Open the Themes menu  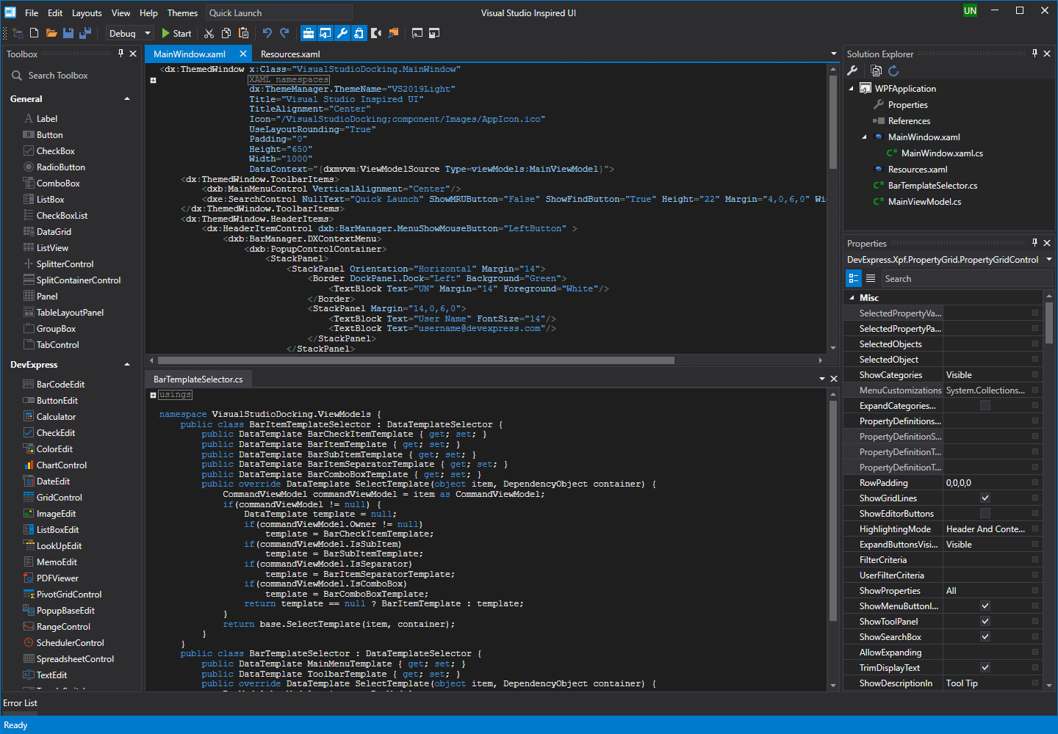(182, 12)
